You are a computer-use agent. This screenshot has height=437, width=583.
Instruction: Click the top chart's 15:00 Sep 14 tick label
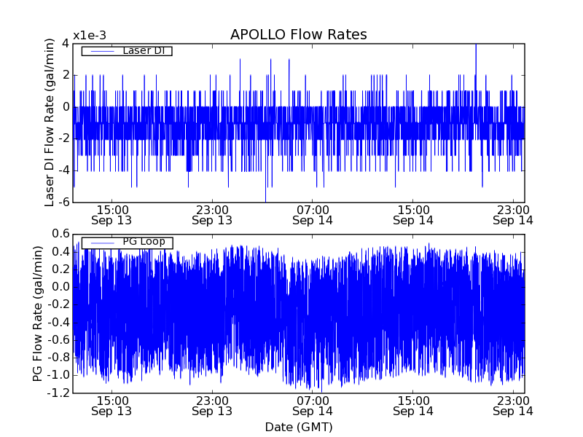pyautogui.click(x=413, y=215)
